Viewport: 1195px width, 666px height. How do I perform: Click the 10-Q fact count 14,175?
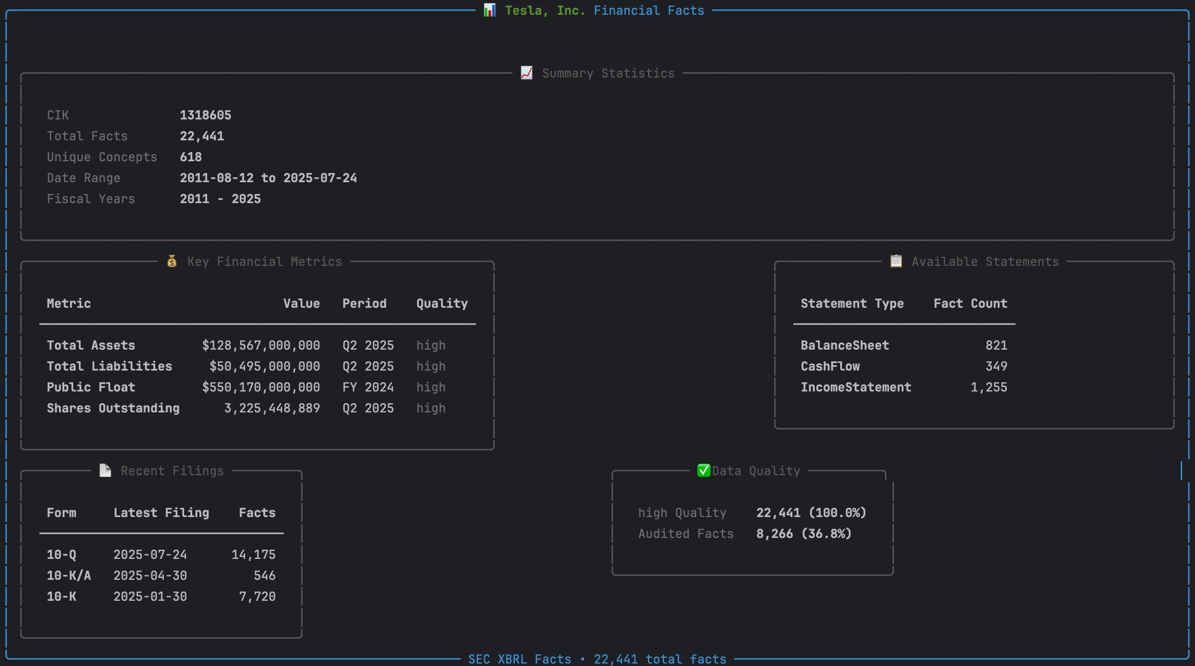coord(254,555)
